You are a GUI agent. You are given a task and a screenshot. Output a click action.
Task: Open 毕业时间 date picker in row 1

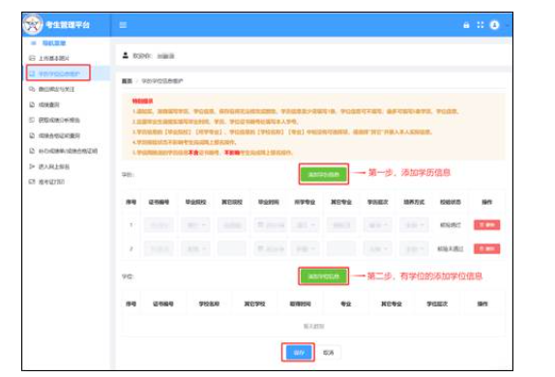(x=270, y=225)
